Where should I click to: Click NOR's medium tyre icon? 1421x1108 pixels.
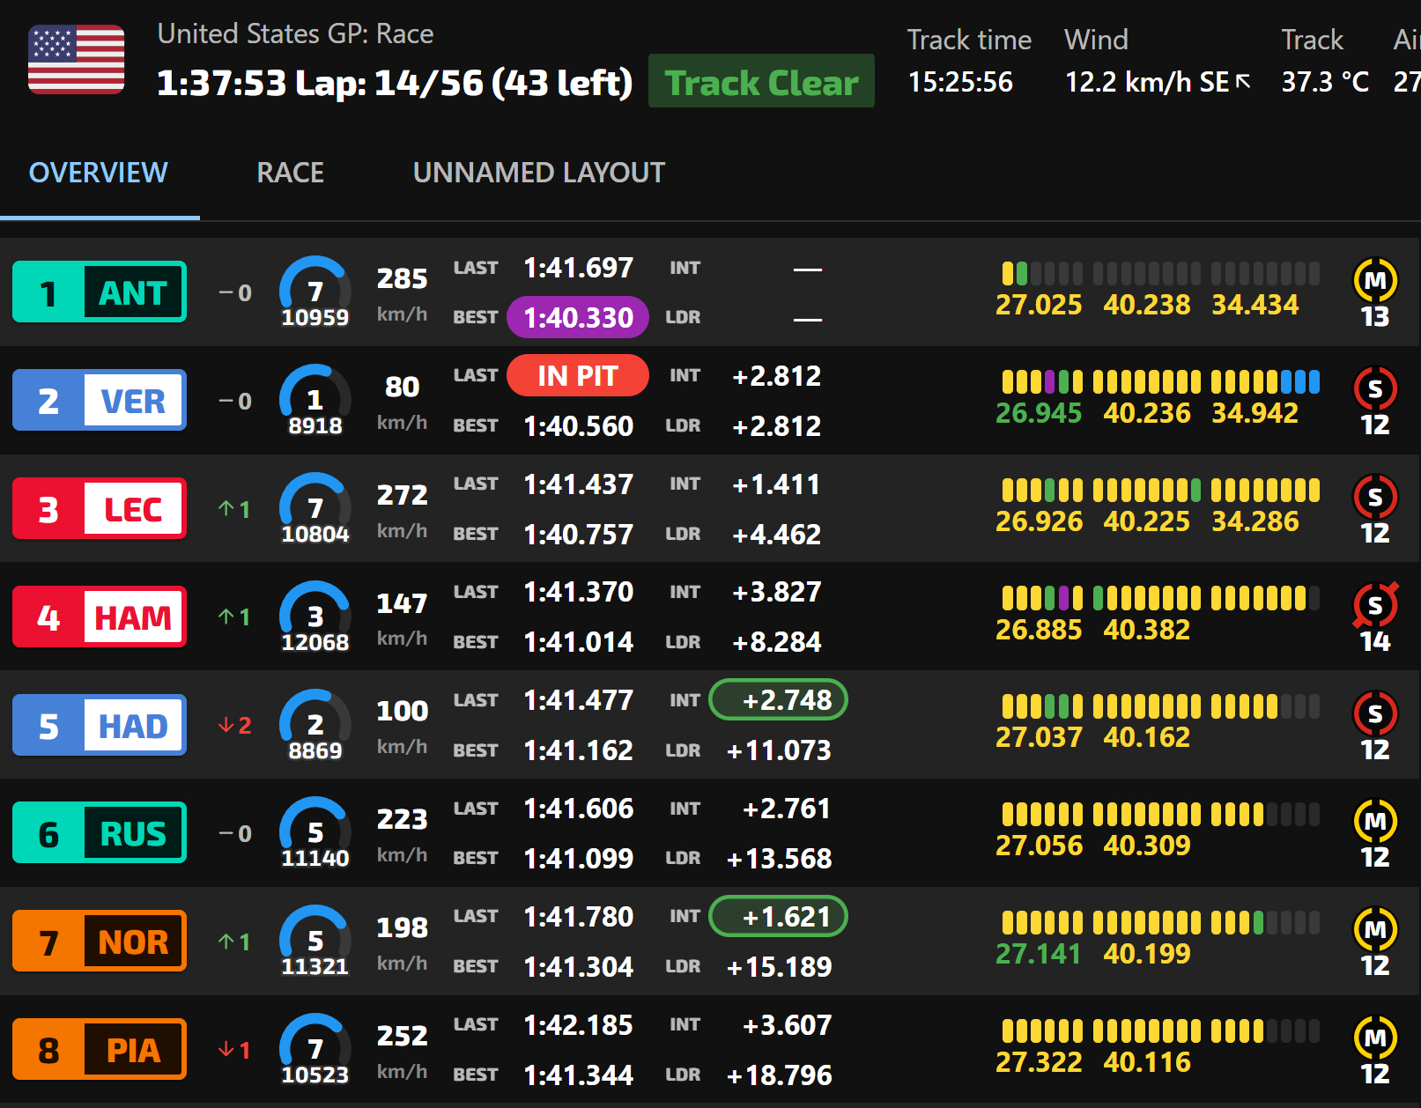(1374, 929)
